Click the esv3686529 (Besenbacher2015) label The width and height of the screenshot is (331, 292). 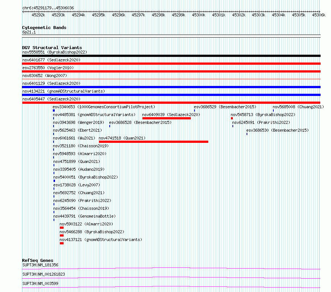coord(225,107)
